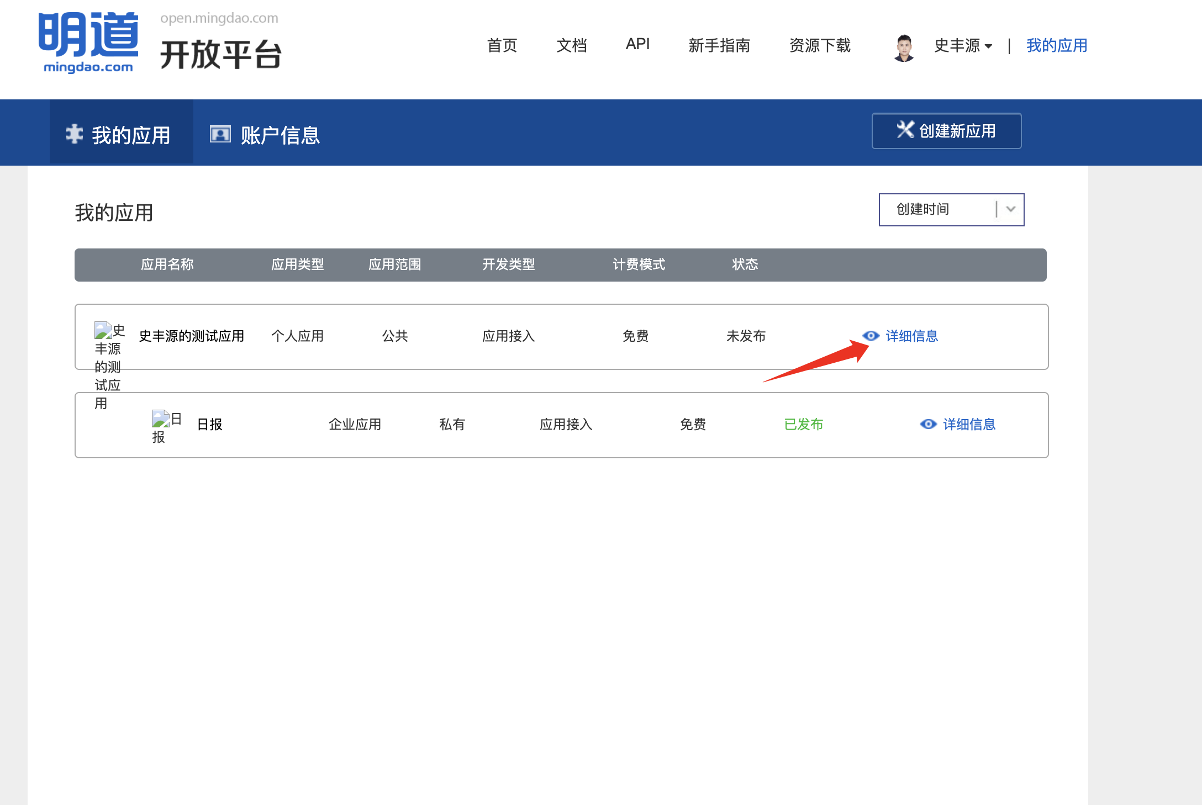Viewport: 1202px width, 805px height.
Task: Click 我的应用 link in top header
Action: tap(1056, 45)
